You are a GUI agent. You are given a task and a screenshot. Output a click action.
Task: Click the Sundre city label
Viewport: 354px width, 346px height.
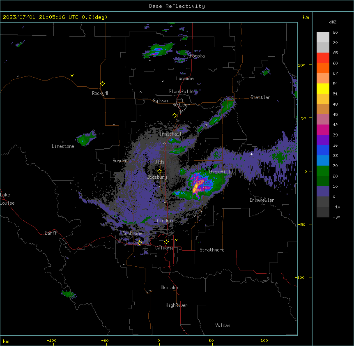click(x=120, y=161)
